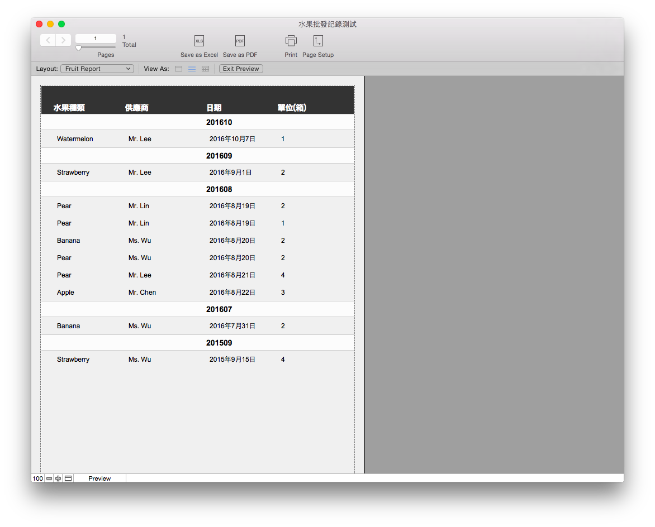Open Page Setup from the toolbar
The image size is (655, 527).
tap(319, 41)
